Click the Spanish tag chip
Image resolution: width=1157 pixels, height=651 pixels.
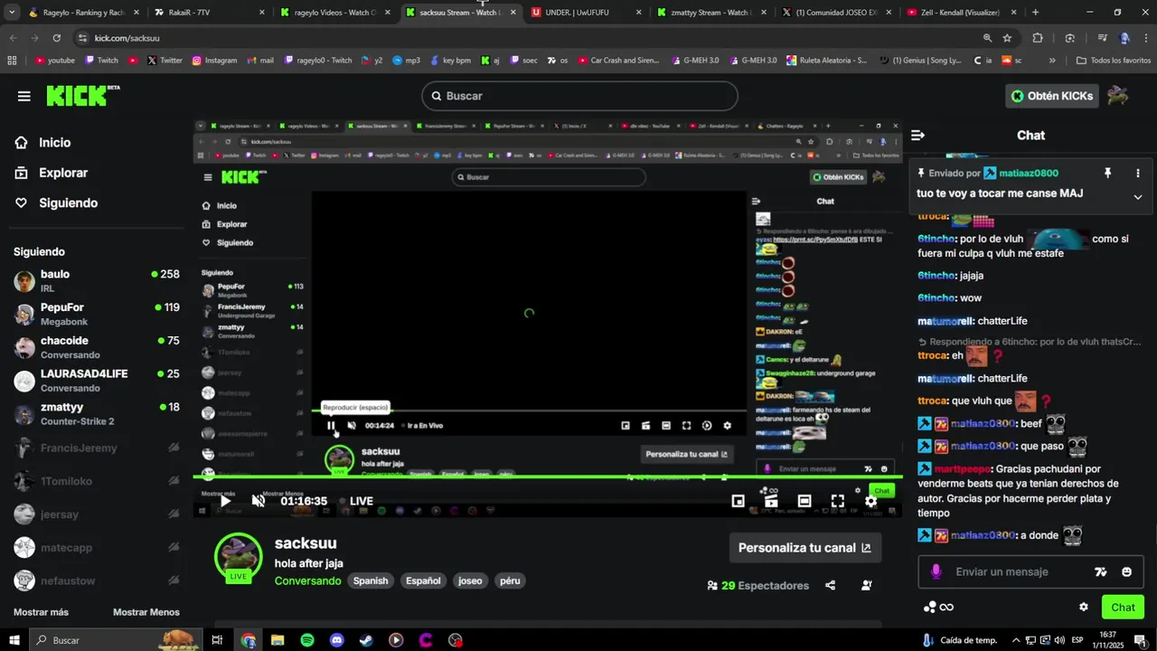point(371,580)
